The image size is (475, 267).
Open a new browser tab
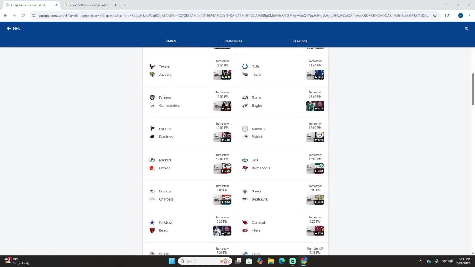point(124,5)
